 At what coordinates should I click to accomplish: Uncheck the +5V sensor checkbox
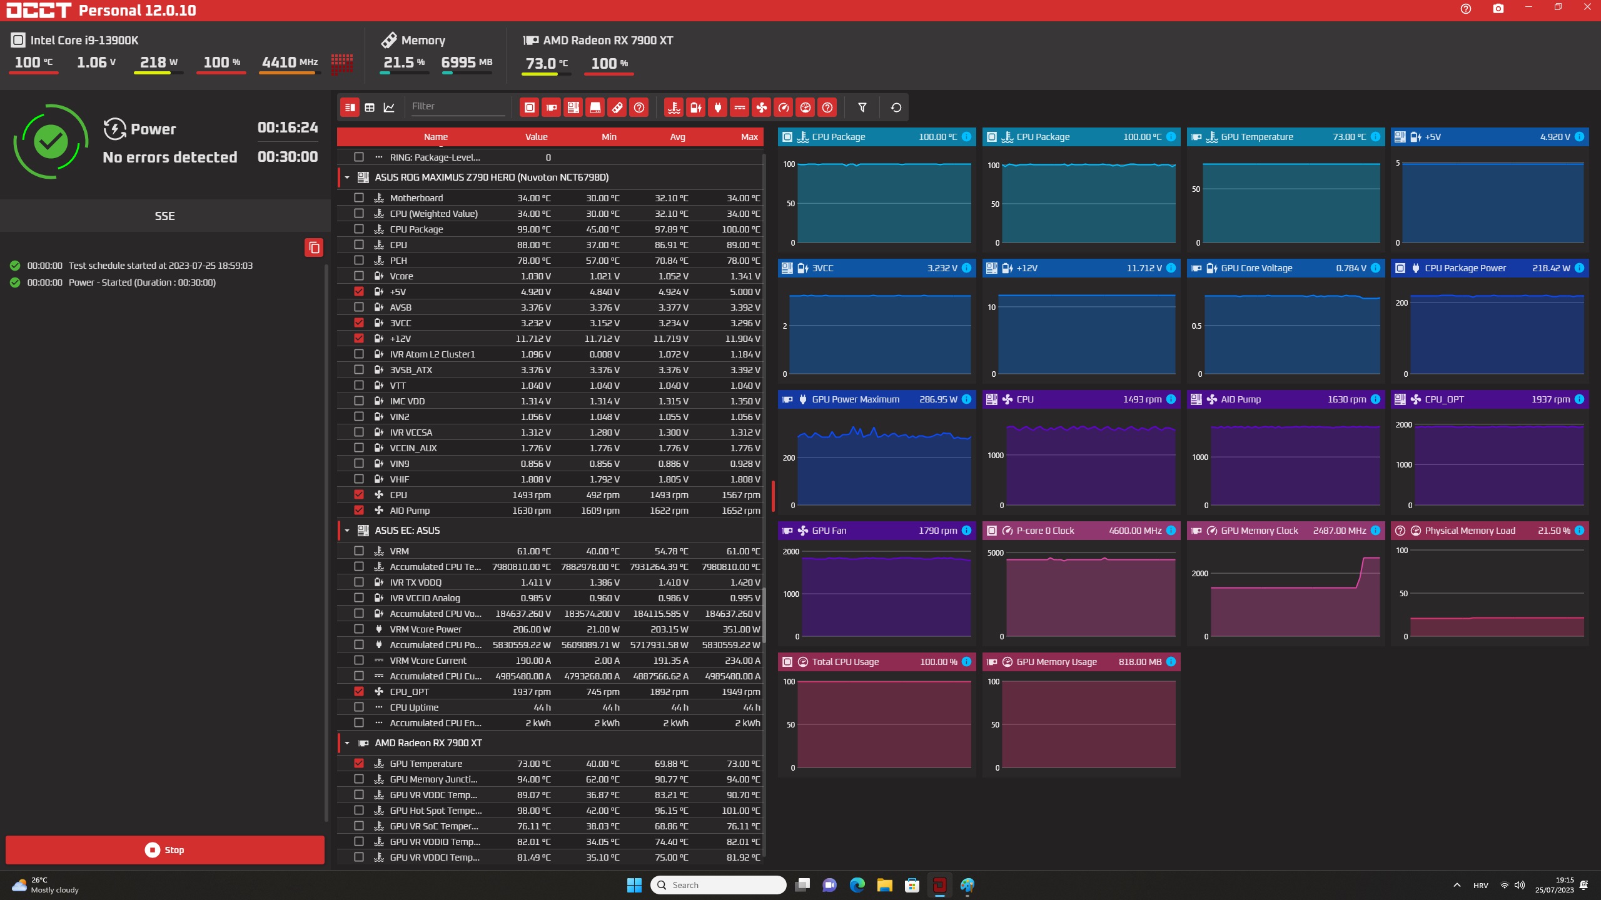(359, 291)
